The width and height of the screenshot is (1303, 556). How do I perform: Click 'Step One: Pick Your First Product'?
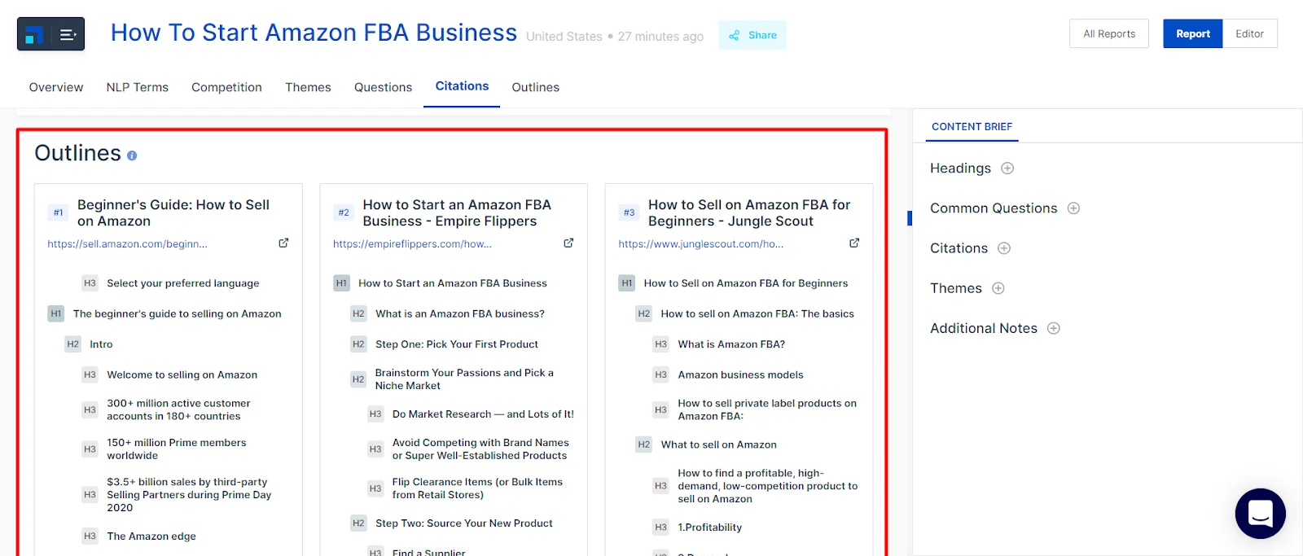pos(457,344)
